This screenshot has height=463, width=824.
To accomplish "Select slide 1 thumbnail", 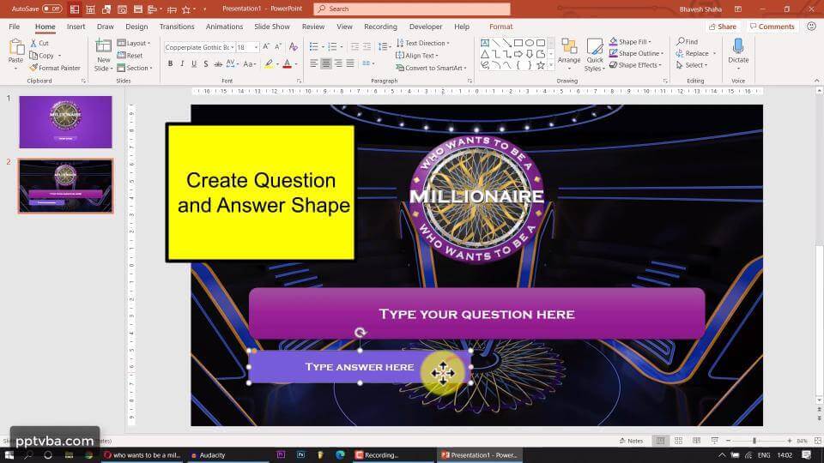I will pos(66,122).
